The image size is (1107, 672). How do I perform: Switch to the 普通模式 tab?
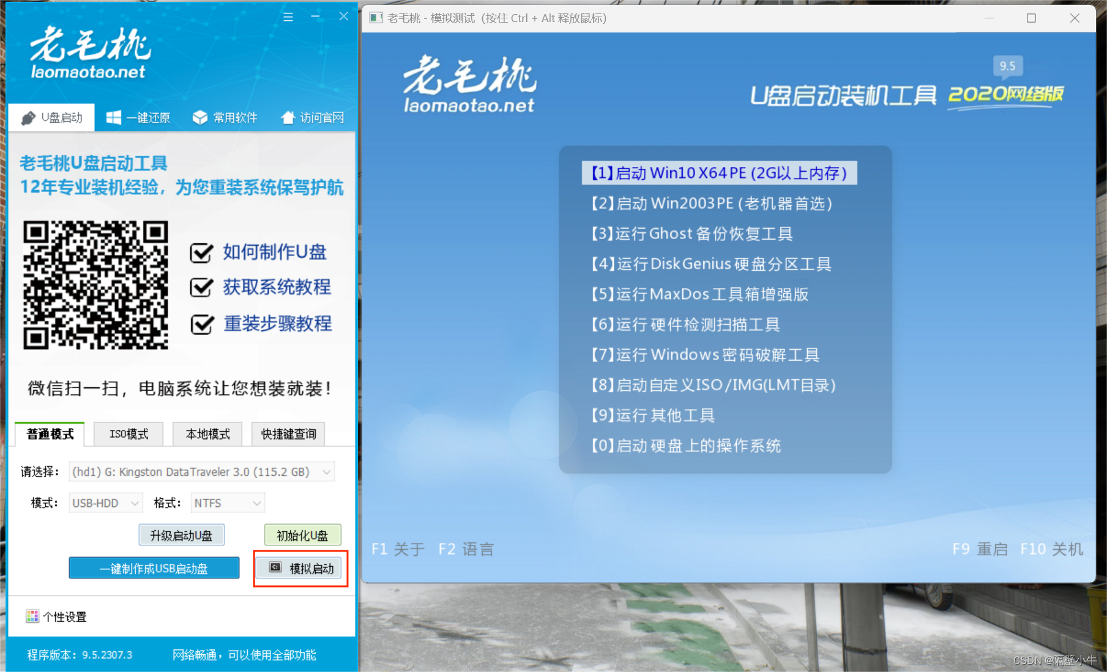[50, 434]
